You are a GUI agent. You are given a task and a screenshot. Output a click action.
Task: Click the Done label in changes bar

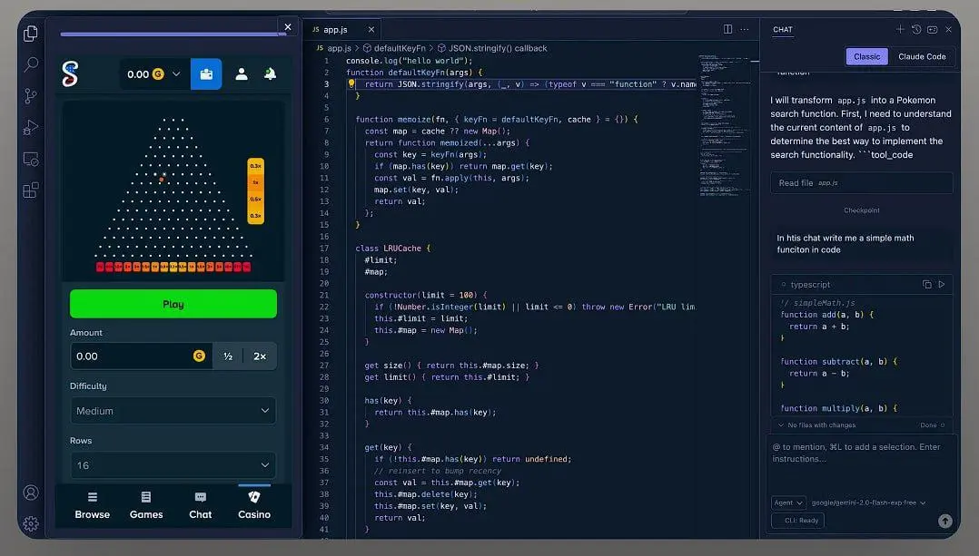pos(928,425)
